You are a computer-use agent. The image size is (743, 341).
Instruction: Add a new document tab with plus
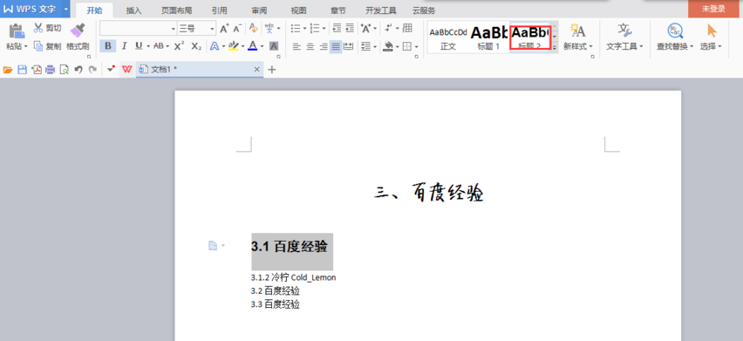click(271, 70)
